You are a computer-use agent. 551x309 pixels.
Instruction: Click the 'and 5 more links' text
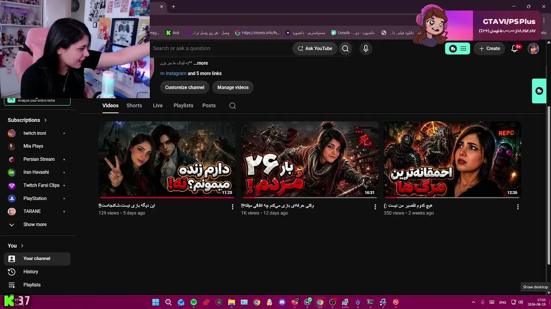(204, 73)
